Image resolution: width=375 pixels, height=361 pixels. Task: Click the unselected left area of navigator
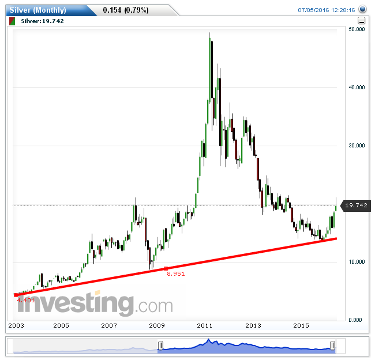(85, 346)
